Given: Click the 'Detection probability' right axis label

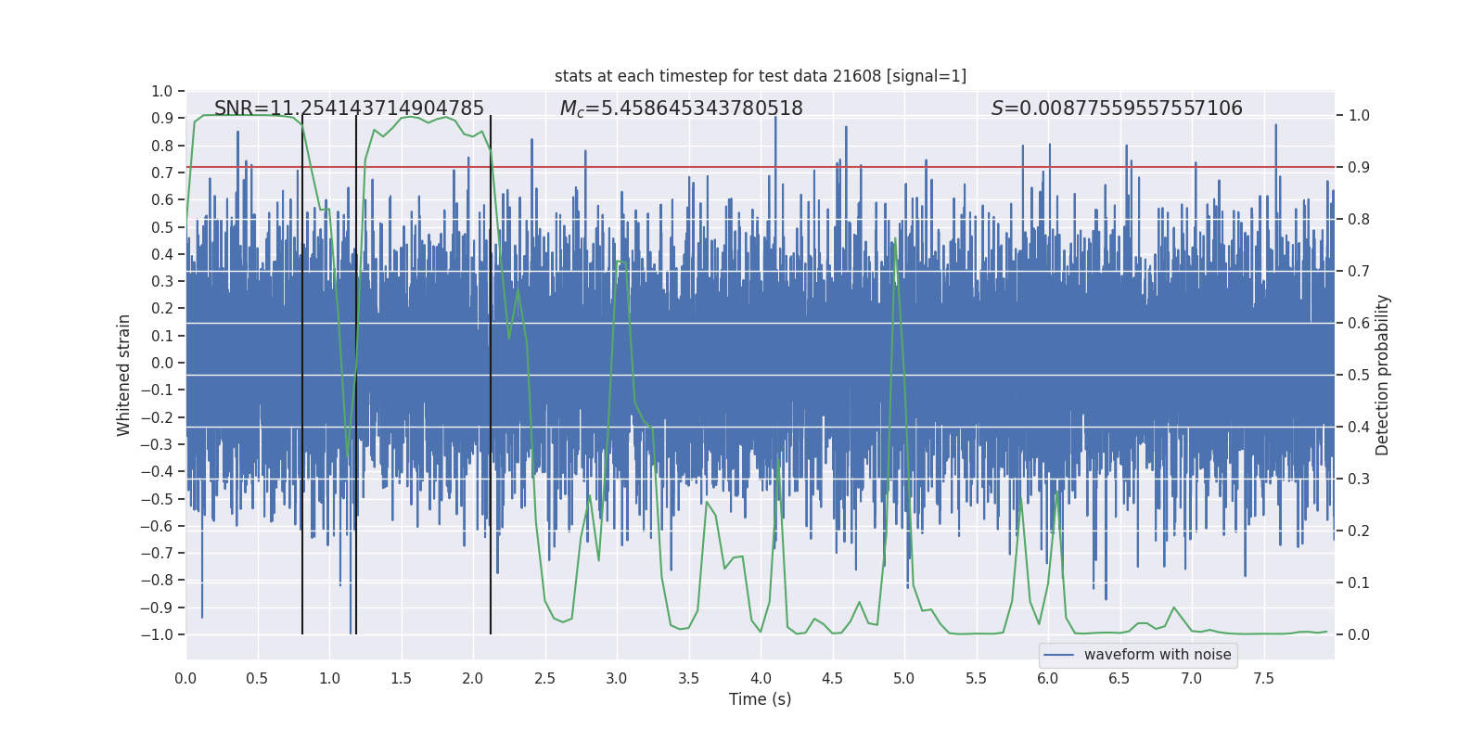Looking at the screenshot, I should (x=1383, y=375).
